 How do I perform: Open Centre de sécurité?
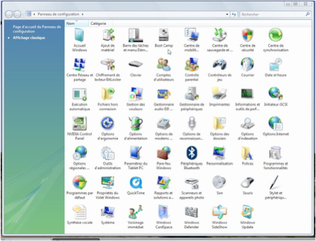[x=248, y=40]
